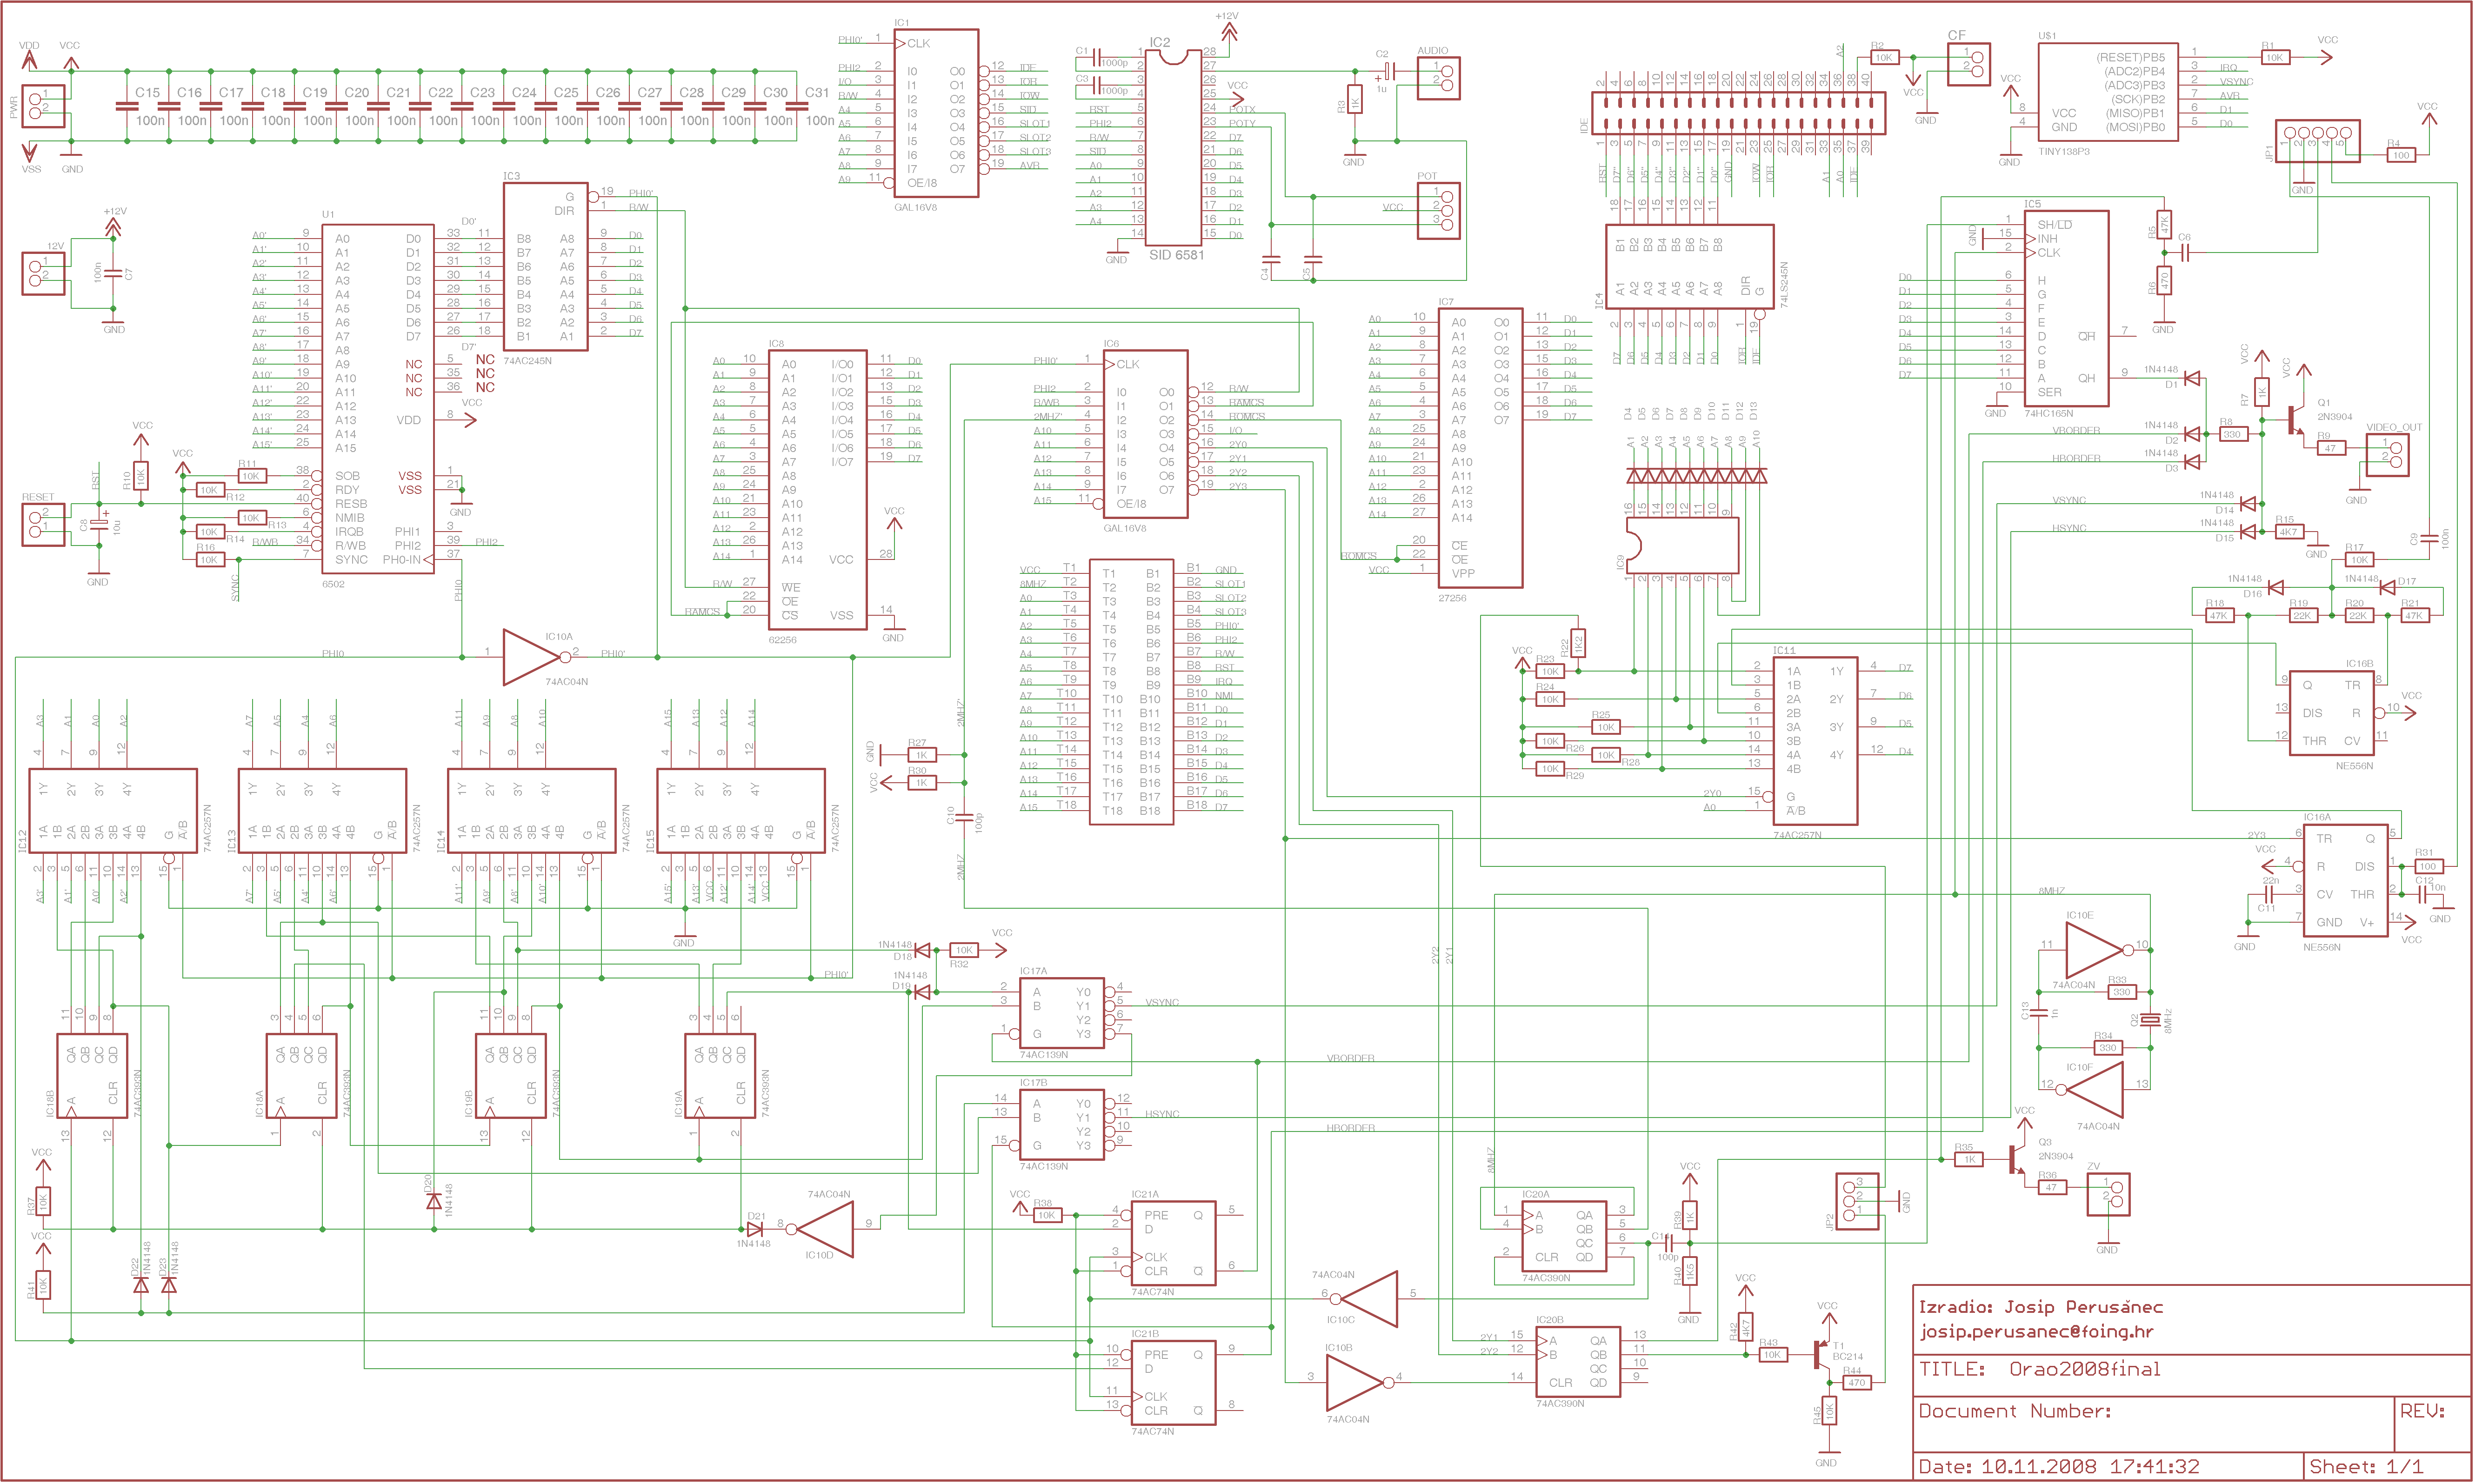Select the PWR power connector symbol

43,106
